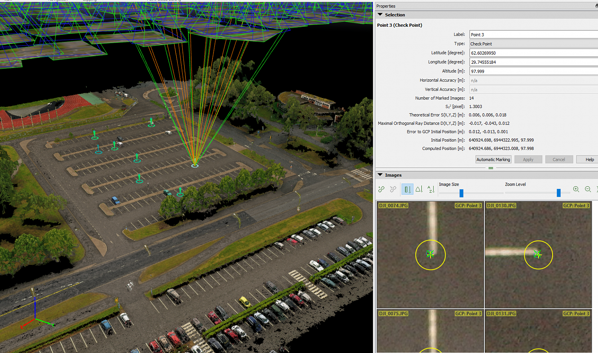Collapse the Images section

pos(380,175)
